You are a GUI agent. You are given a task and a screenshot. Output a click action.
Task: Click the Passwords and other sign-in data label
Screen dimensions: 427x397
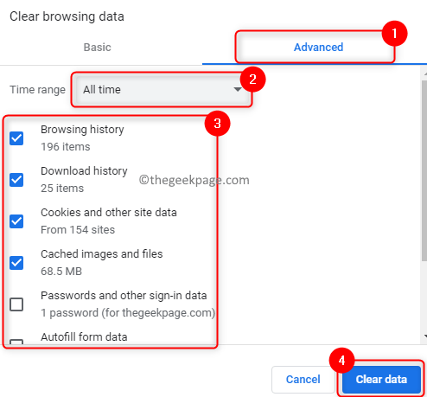pyautogui.click(x=124, y=296)
